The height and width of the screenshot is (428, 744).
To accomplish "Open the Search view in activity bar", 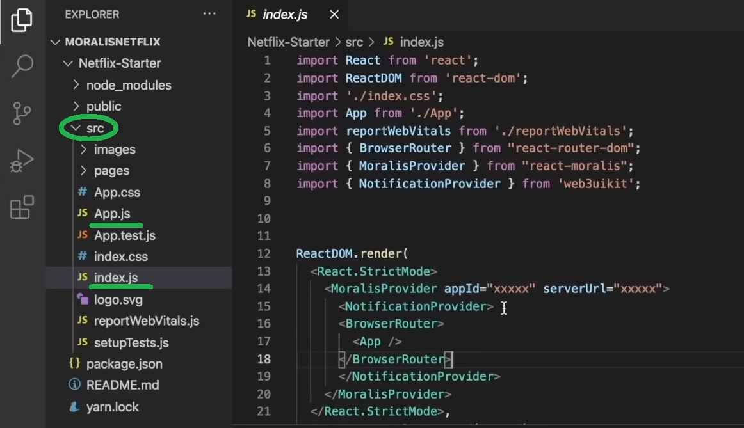I will click(22, 66).
